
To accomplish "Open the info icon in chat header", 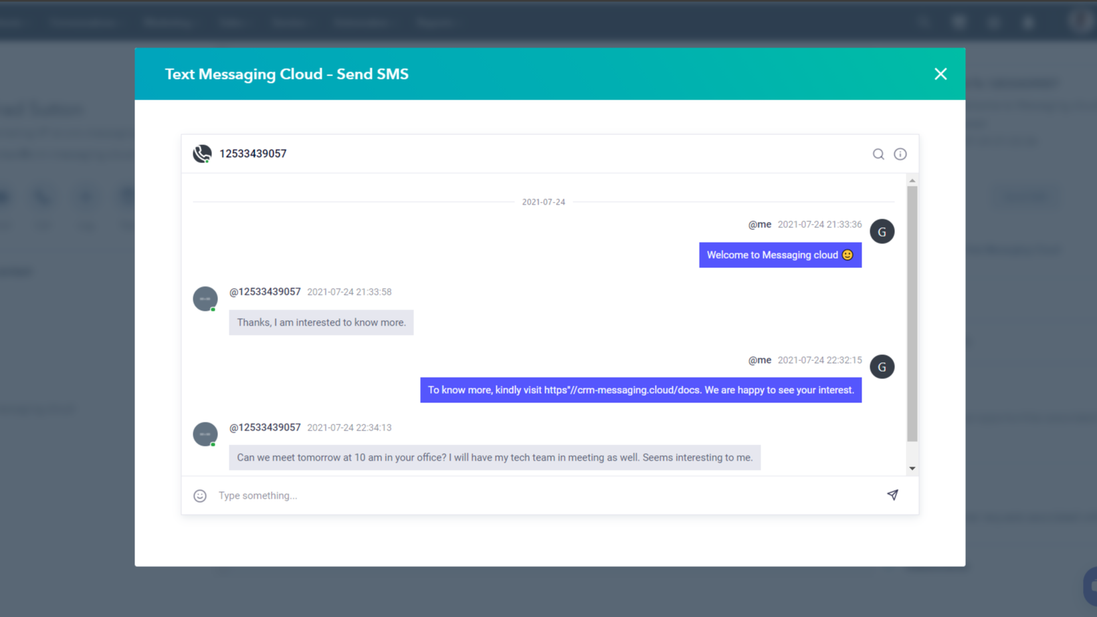I will pos(900,154).
